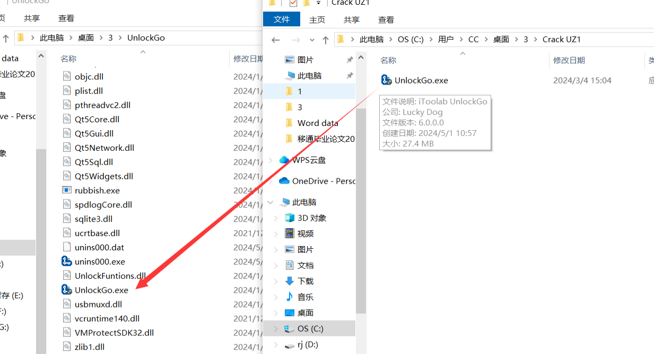Click 桌面 icon in navigation tree
Screen dimensions: 654x354
pos(290,313)
